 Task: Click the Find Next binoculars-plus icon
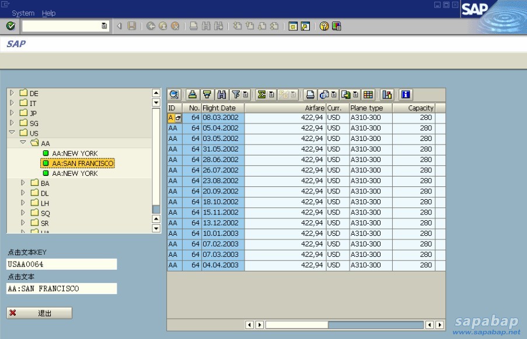pos(218,26)
